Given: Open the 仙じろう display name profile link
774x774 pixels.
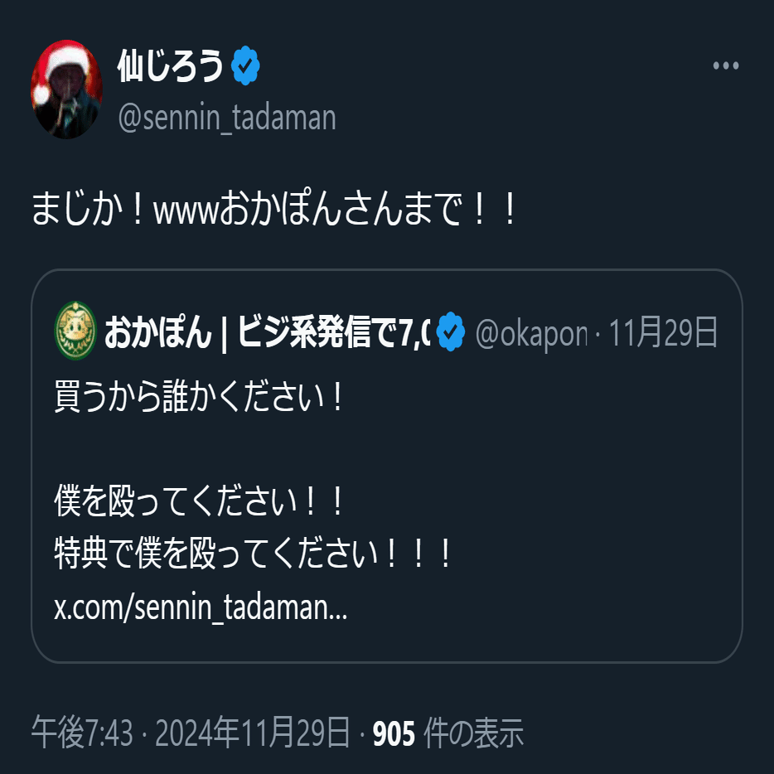Looking at the screenshot, I should coord(171,65).
